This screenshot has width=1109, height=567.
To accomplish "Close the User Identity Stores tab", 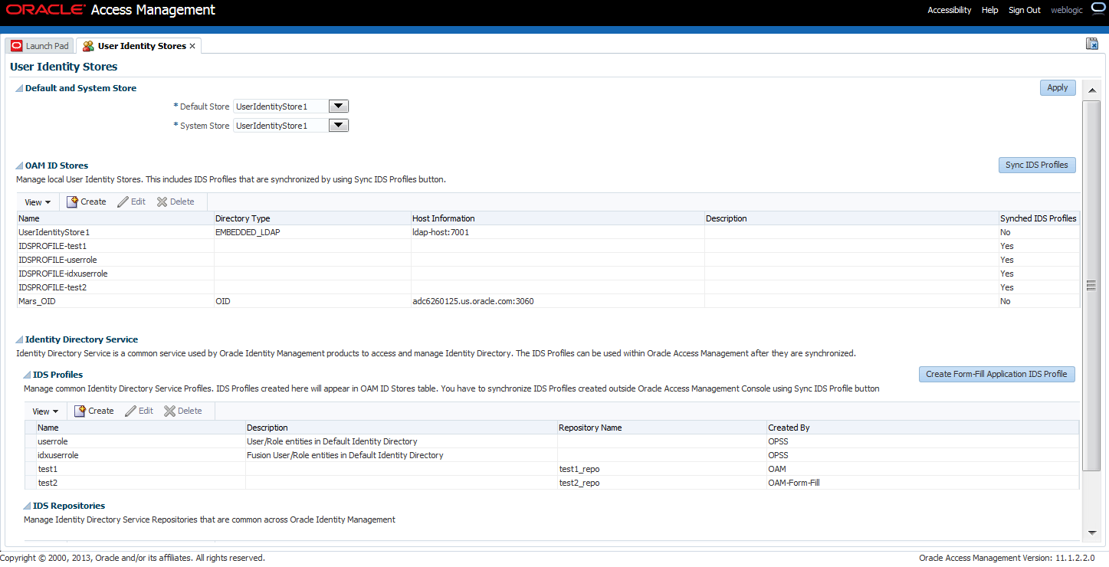I will click(x=192, y=46).
